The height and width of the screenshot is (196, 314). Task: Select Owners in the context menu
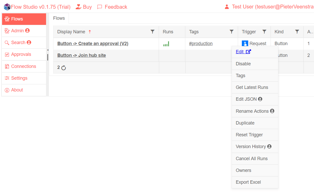tap(255, 170)
